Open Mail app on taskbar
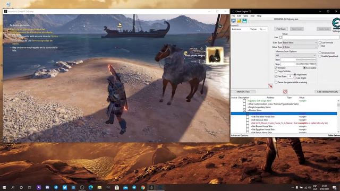340x191 pixels. tap(125, 187)
